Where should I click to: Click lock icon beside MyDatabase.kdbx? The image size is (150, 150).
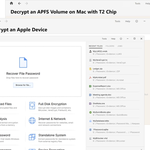tap(90, 121)
